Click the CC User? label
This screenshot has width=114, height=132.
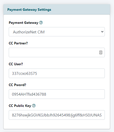click(16, 64)
